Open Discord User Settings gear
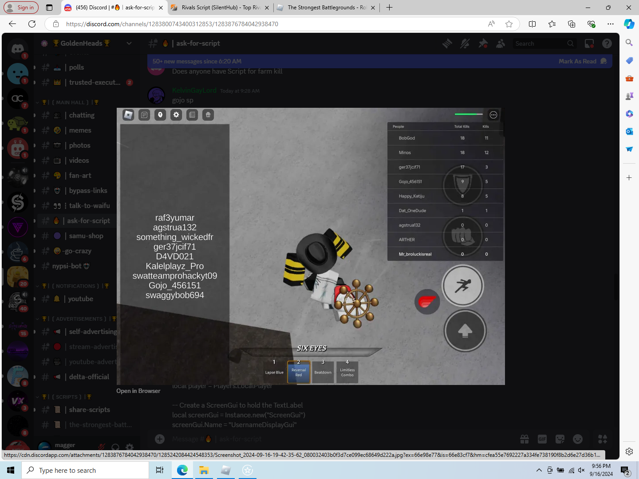The image size is (639, 479). pos(130,447)
